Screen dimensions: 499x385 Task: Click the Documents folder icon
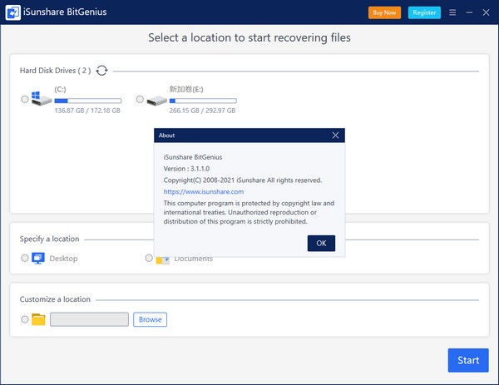click(x=163, y=259)
